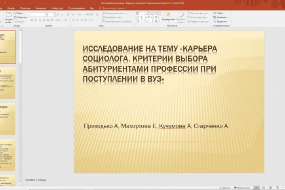
Task: Select the rectangle shape in shapes gallery
Action: [149, 13]
